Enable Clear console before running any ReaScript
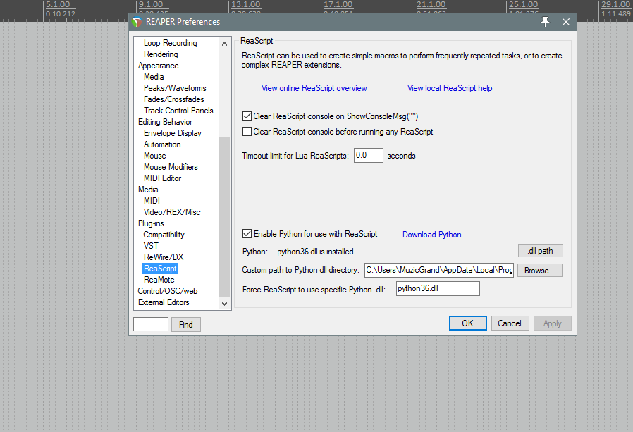 coord(247,132)
